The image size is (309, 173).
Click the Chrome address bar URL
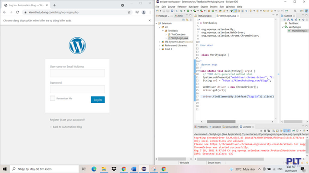(53, 12)
